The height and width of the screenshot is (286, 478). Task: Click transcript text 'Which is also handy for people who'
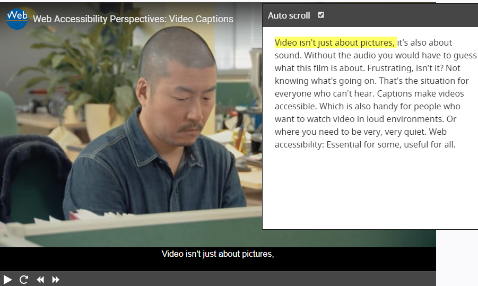pyautogui.click(x=390, y=107)
